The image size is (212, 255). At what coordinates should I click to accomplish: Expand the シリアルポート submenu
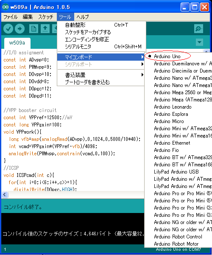[101, 64]
